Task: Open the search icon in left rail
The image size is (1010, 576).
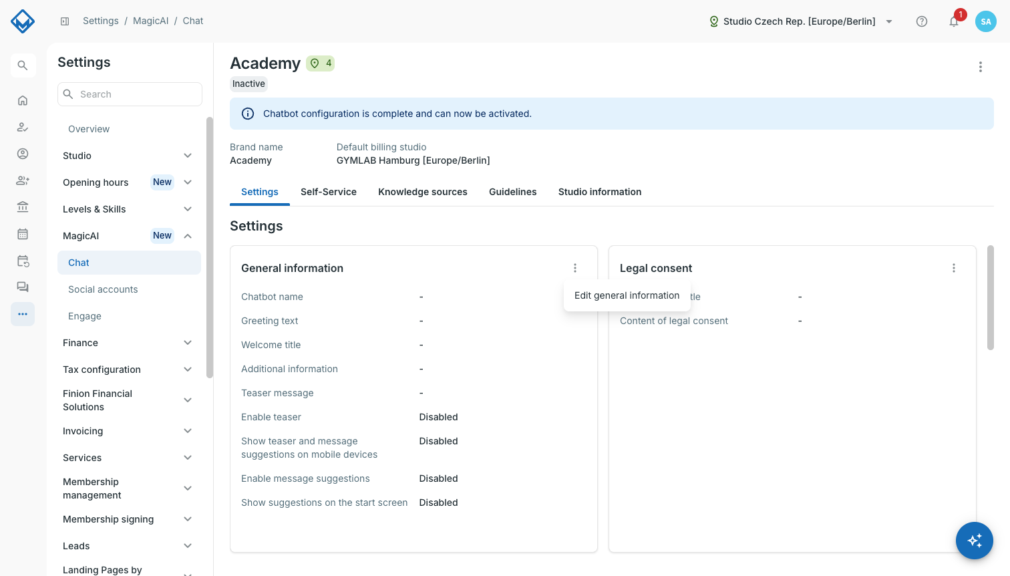Action: pos(23,65)
